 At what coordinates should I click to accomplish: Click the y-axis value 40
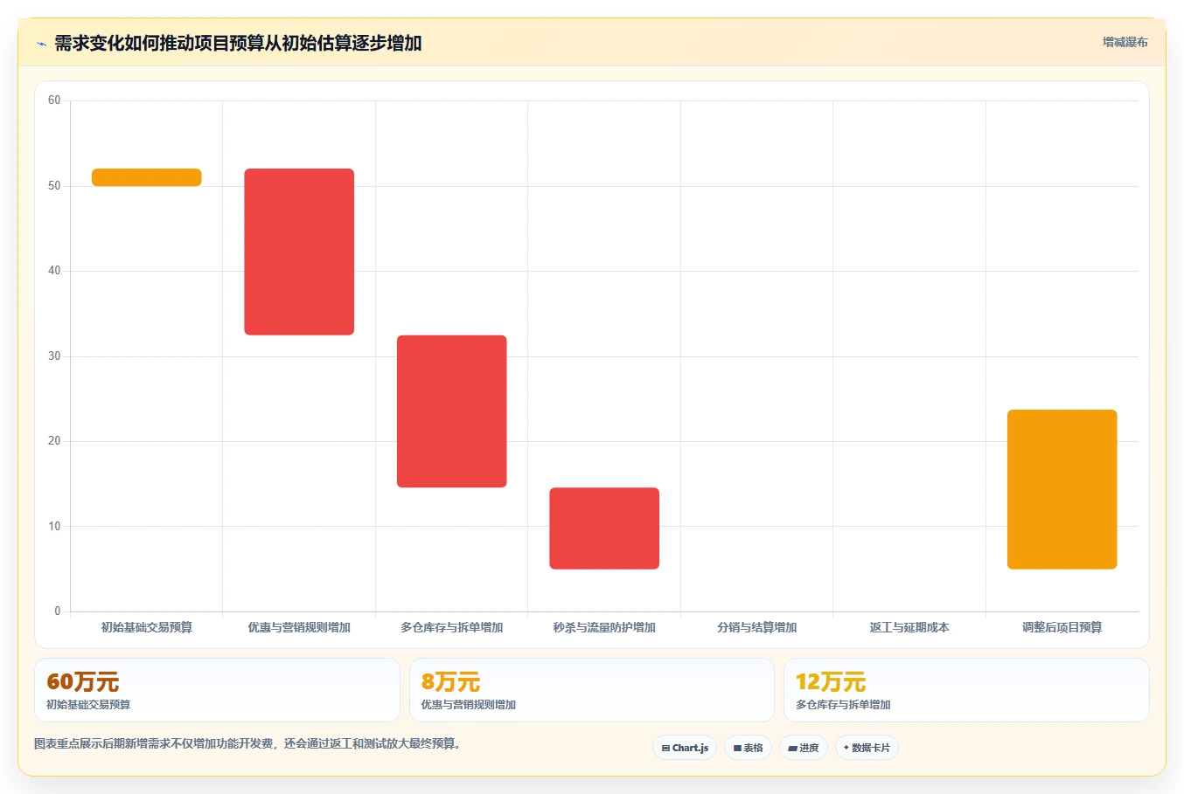[x=54, y=271]
